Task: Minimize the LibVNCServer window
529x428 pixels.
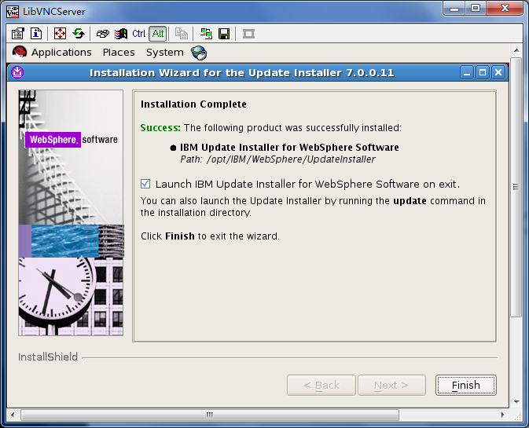Action: point(454,8)
